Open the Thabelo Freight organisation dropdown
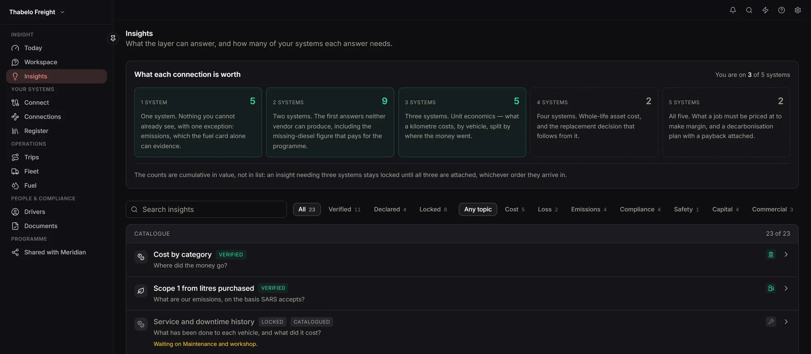The height and width of the screenshot is (354, 811). point(36,12)
